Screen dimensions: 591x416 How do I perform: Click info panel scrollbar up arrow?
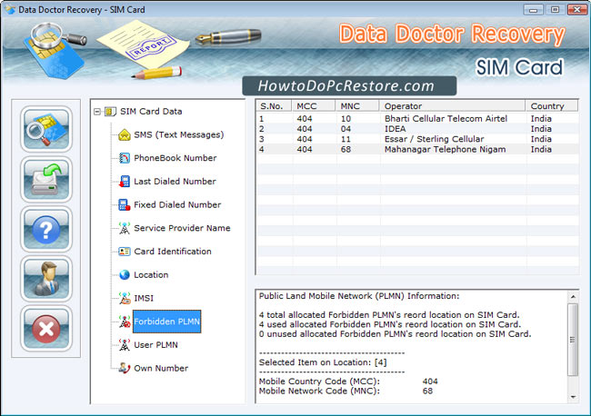[x=573, y=297]
